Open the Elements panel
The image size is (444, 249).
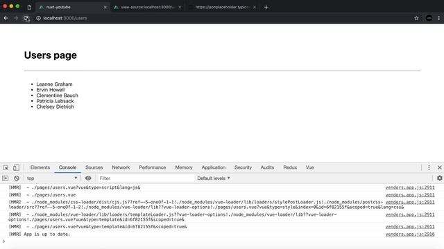tap(40, 167)
